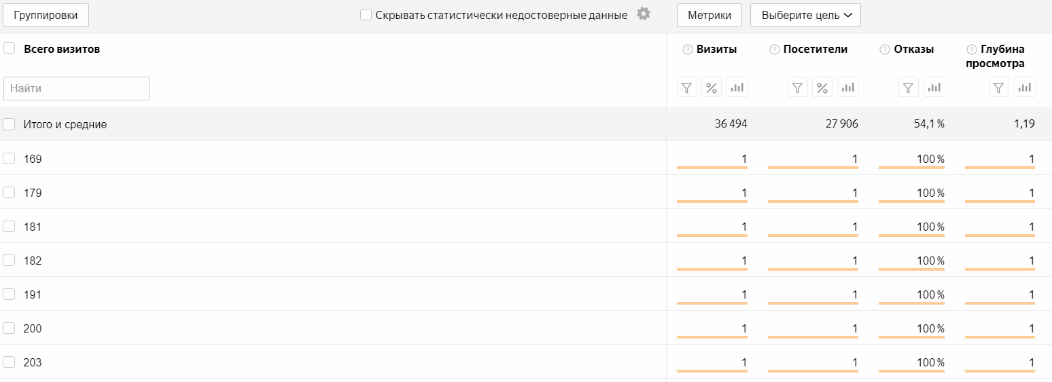Sort by Посетители column header
Screen dimensions: 1052x382
tap(816, 50)
